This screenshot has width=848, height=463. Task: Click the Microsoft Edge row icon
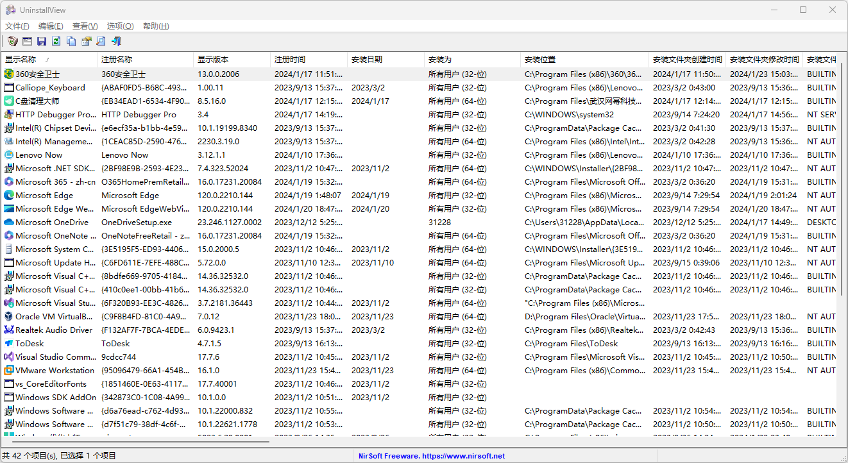pos(9,196)
